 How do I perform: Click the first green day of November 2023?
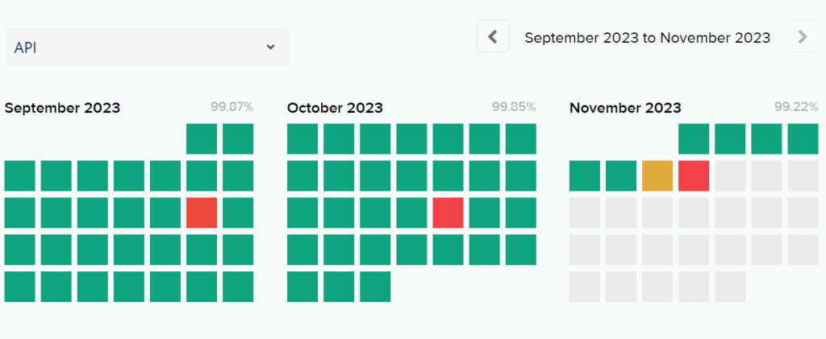point(694,138)
